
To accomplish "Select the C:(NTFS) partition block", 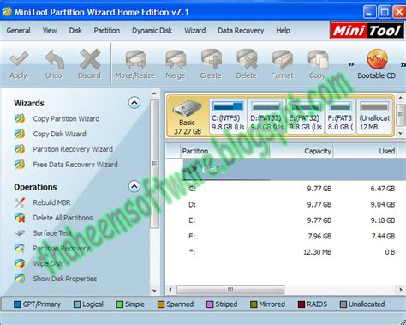I will tap(228, 117).
